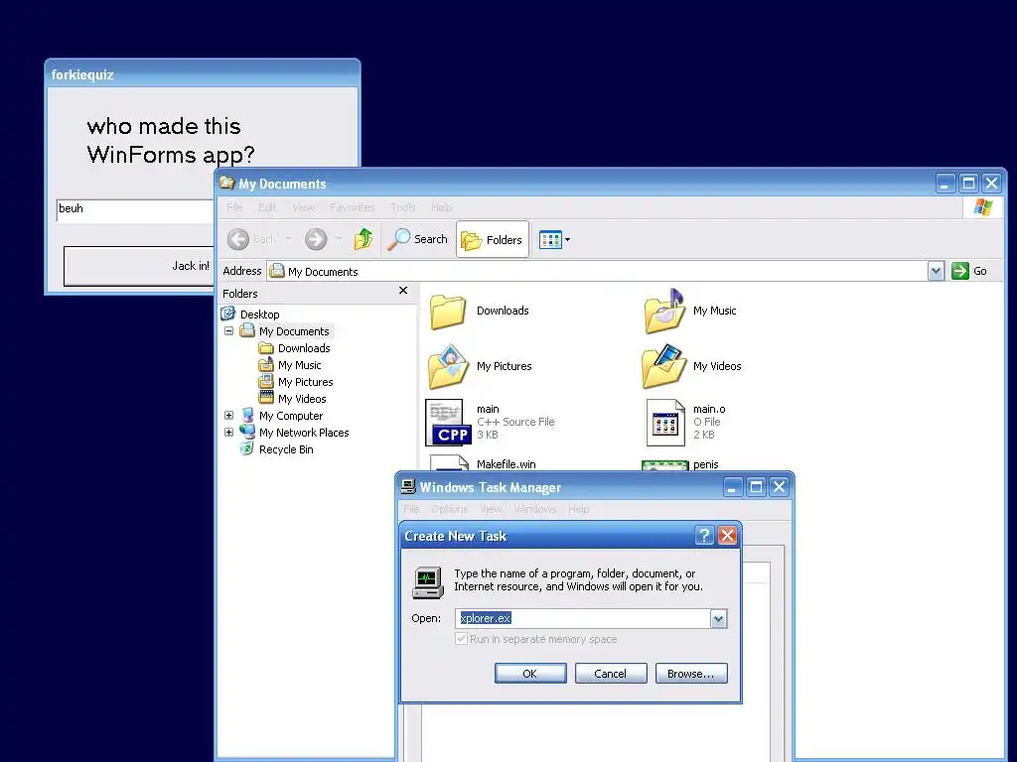Expand the Open combo box dropdown
The image size is (1017, 762).
[x=718, y=619]
